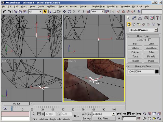Open the Modify command panel tab
The image size is (163, 122).
pyautogui.click(x=134, y=18)
